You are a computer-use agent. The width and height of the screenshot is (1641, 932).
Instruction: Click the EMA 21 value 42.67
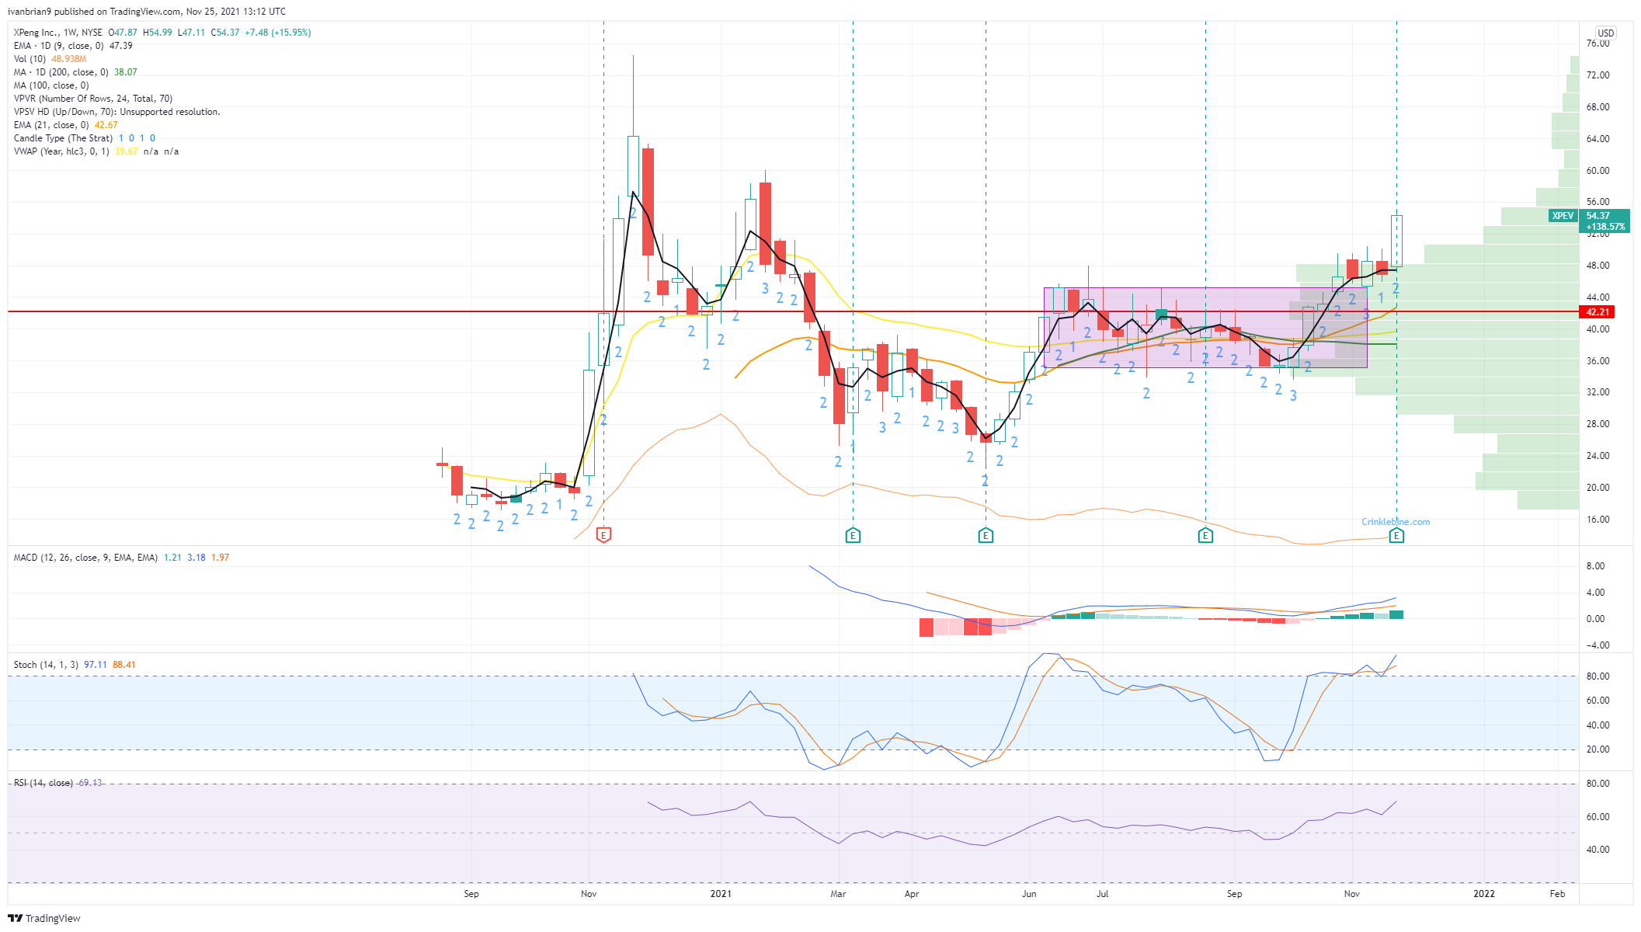pos(106,125)
